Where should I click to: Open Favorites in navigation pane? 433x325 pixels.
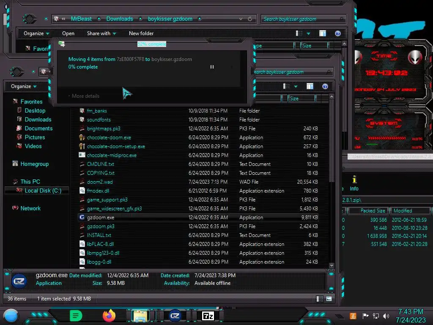31,102
